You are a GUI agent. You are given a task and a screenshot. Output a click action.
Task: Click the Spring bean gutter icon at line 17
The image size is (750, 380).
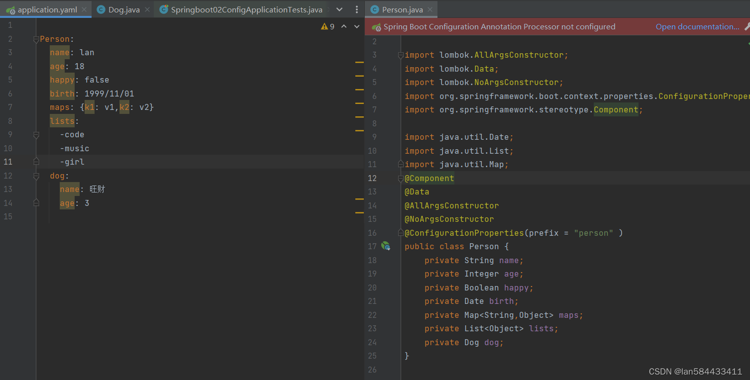pyautogui.click(x=385, y=246)
